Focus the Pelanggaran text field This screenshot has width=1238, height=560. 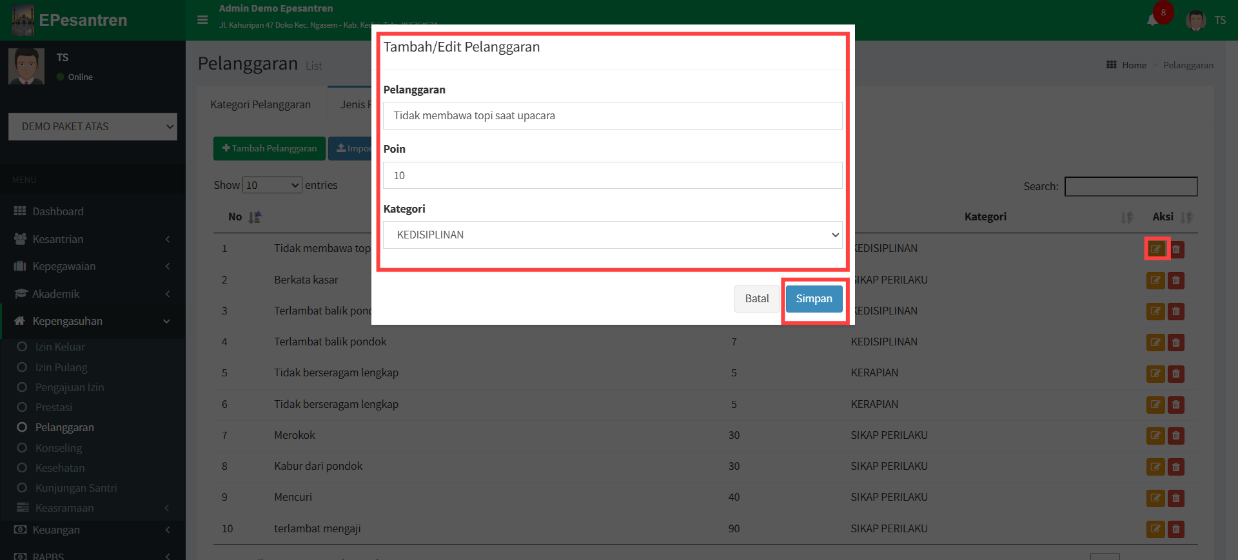point(613,116)
